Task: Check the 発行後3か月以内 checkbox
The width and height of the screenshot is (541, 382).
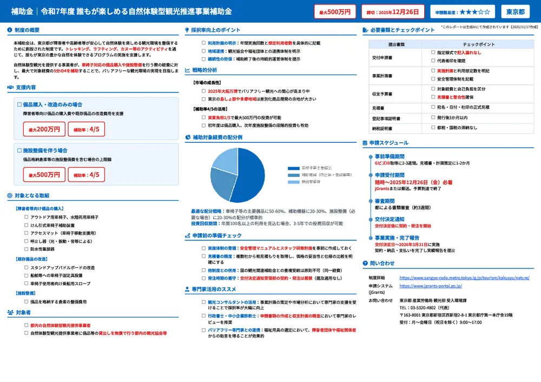Action: (x=433, y=117)
